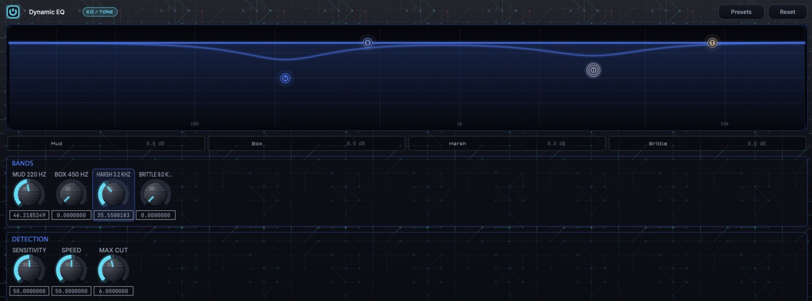Click the 10k frequency axis label
The width and height of the screenshot is (812, 301).
coord(724,124)
